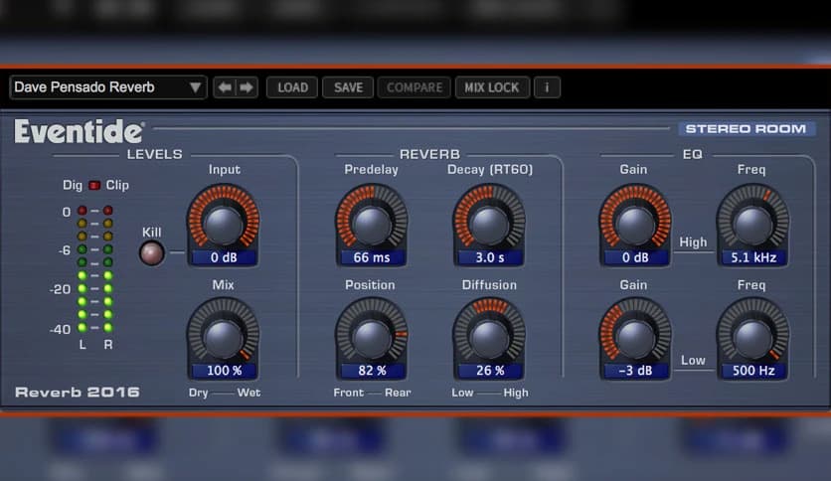
Task: Click the left channel level meter
Action: coord(83,269)
